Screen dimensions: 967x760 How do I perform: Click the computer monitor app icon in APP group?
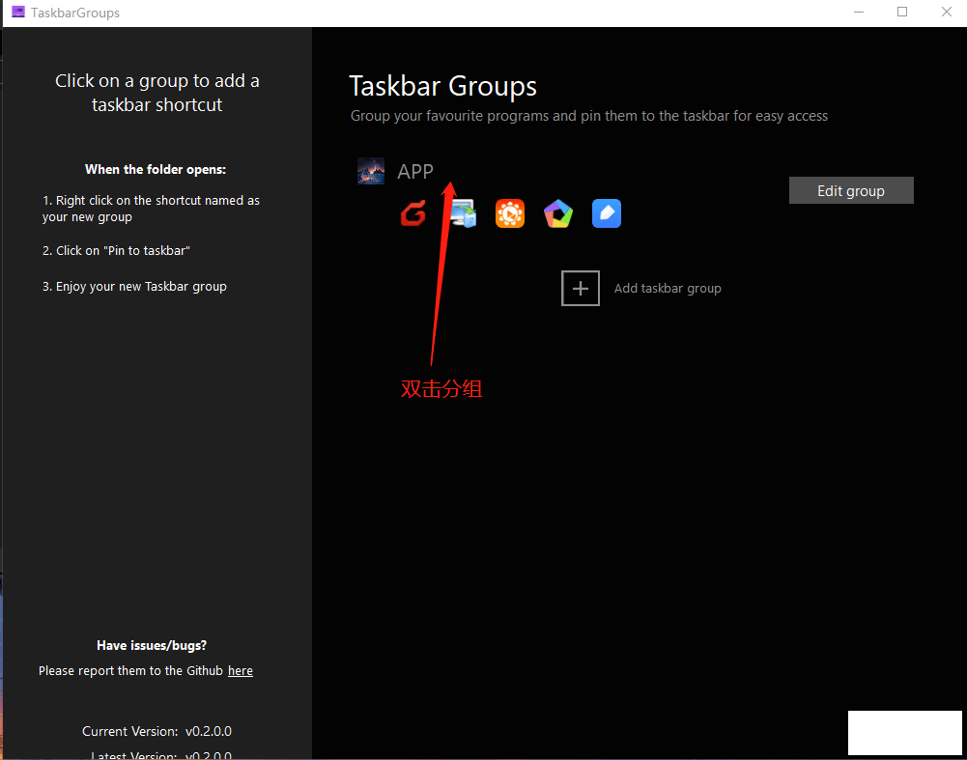point(463,213)
